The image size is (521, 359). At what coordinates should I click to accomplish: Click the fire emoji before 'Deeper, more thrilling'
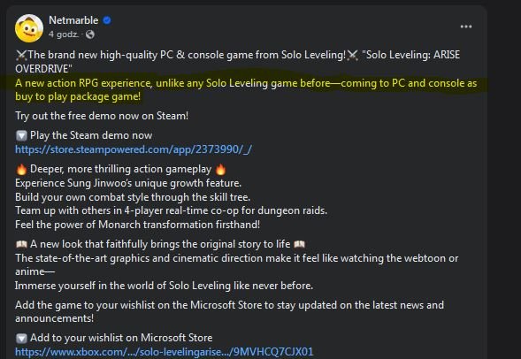pyautogui.click(x=21, y=170)
